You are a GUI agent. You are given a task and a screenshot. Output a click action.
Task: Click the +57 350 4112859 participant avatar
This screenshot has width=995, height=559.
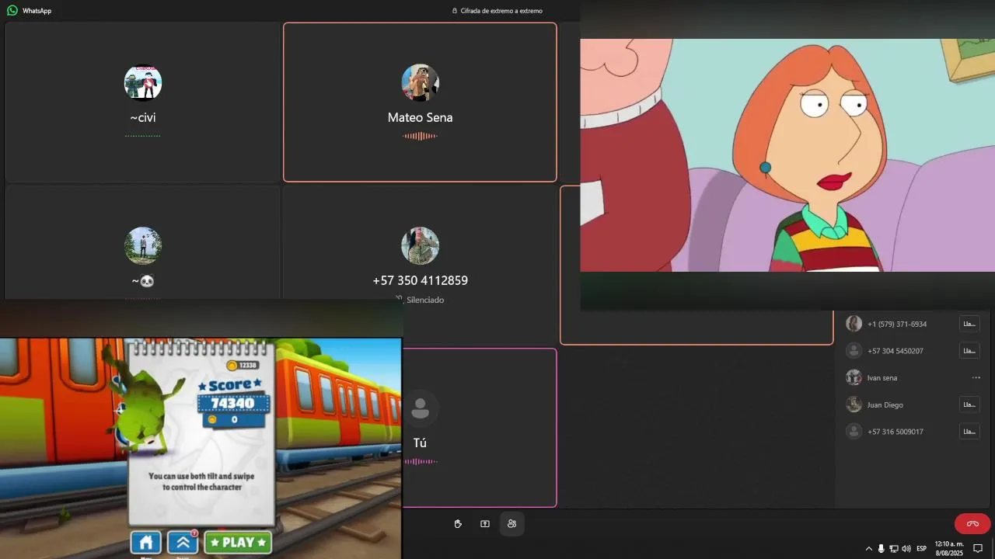[421, 246]
